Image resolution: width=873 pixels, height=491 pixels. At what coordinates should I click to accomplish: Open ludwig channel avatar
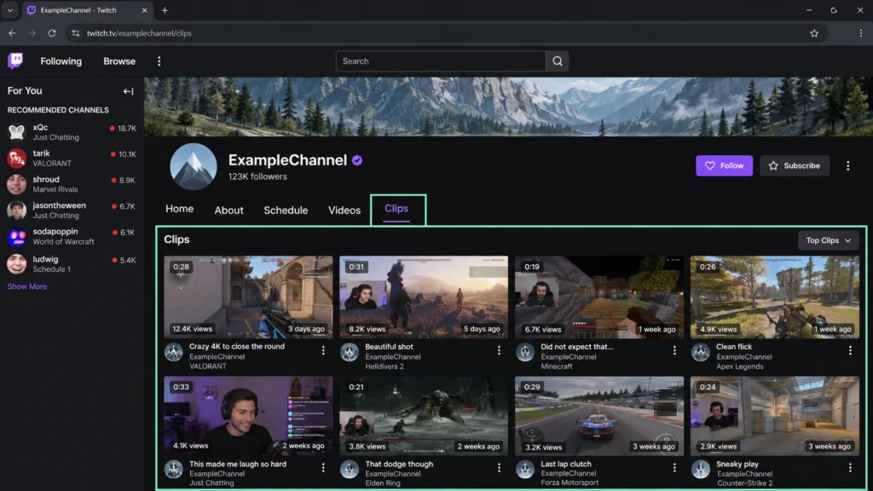click(17, 264)
